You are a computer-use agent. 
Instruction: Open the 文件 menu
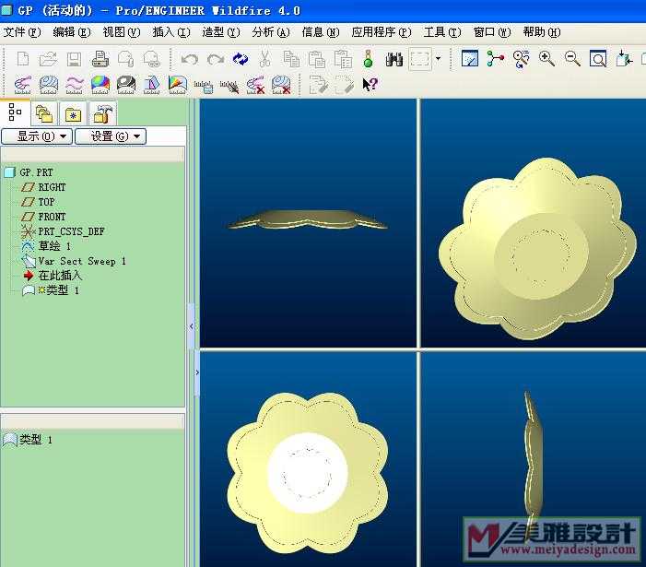(x=22, y=32)
